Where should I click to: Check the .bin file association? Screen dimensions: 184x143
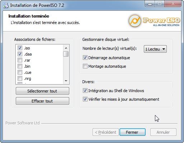click(20, 66)
